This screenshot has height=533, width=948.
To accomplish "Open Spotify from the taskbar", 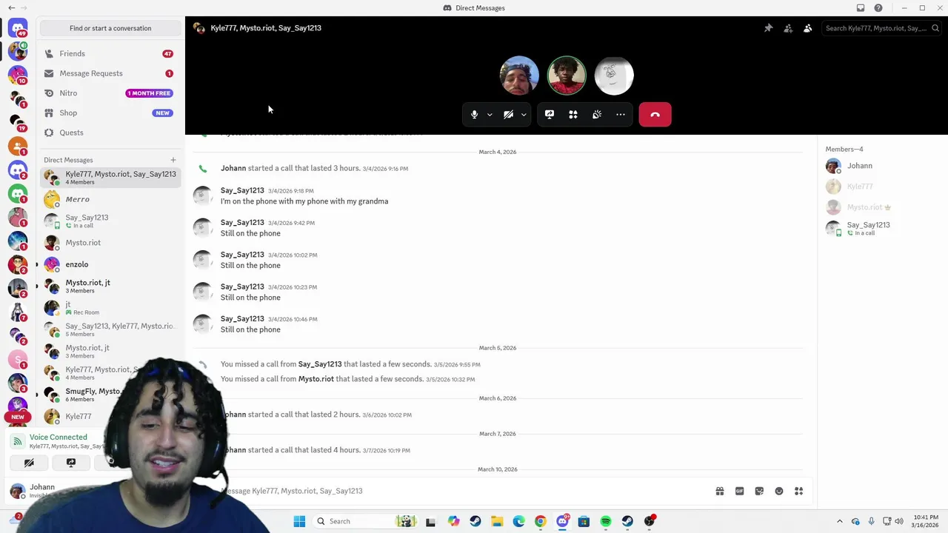I will click(606, 521).
